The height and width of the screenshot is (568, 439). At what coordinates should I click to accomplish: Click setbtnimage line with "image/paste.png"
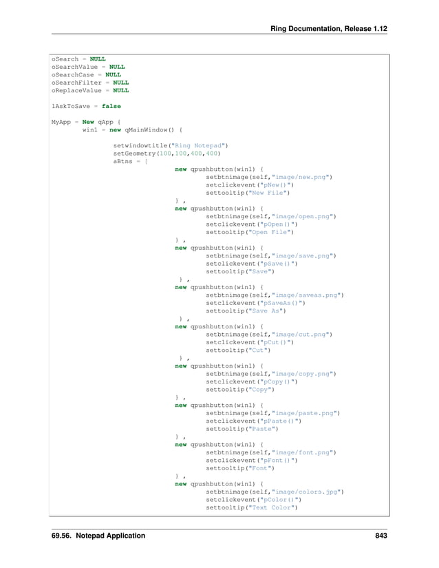click(273, 413)
